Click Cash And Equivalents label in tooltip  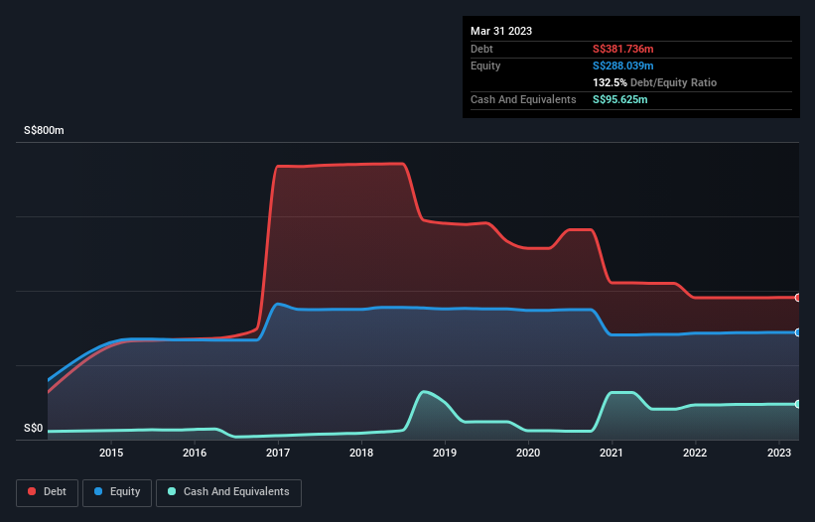tap(523, 99)
